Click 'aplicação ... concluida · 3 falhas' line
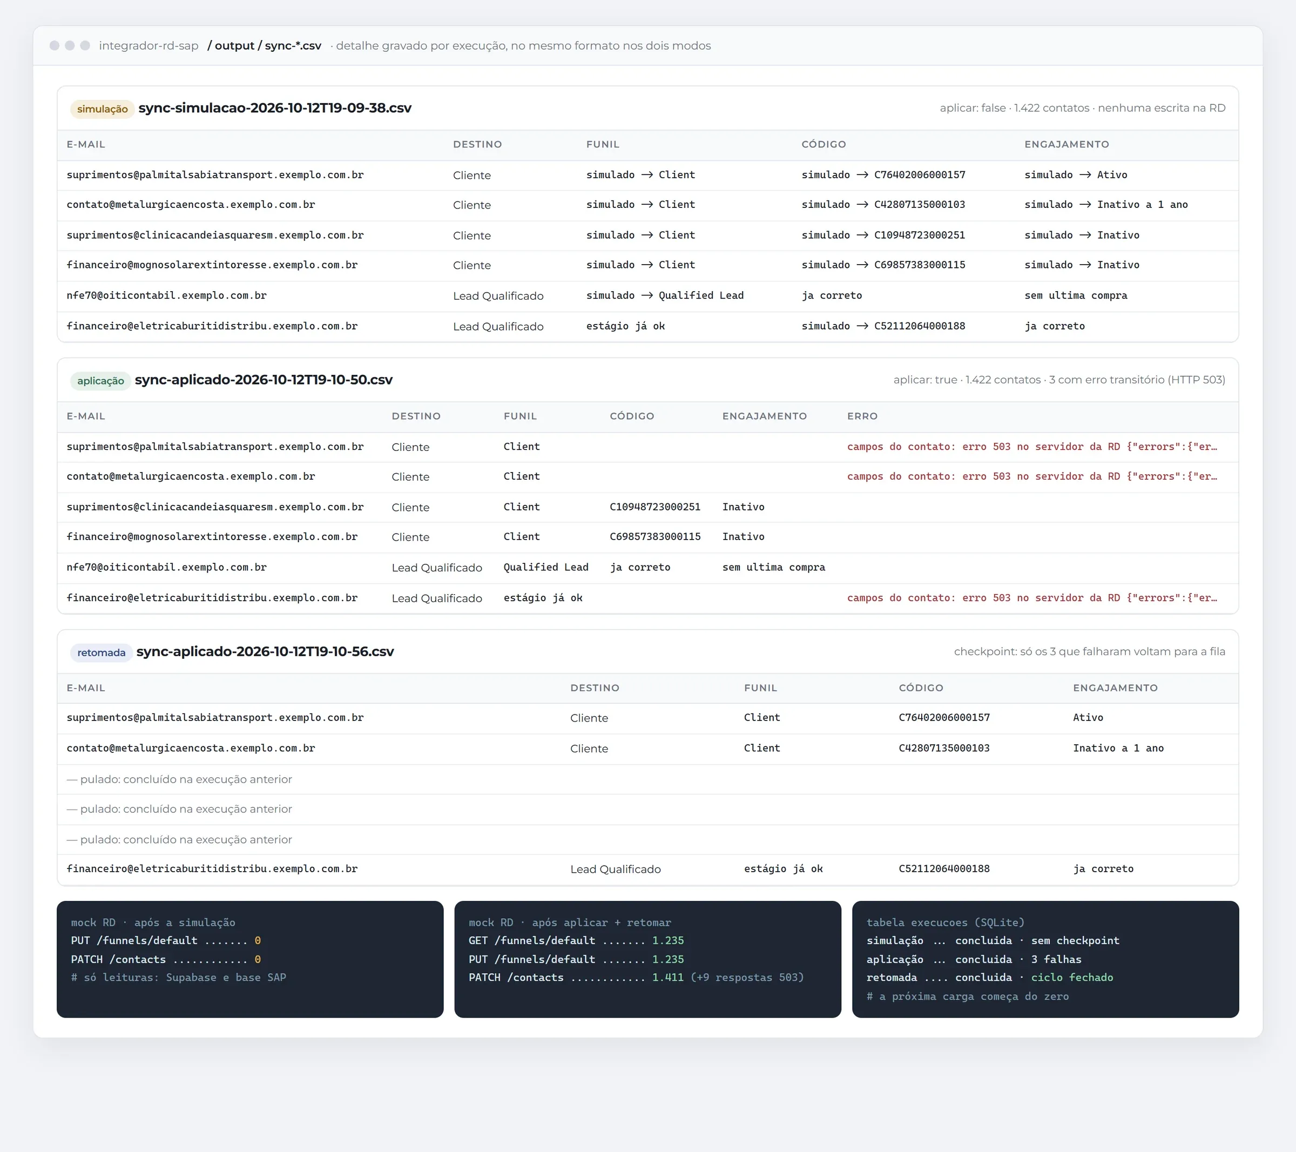1296x1152 pixels. (x=974, y=959)
